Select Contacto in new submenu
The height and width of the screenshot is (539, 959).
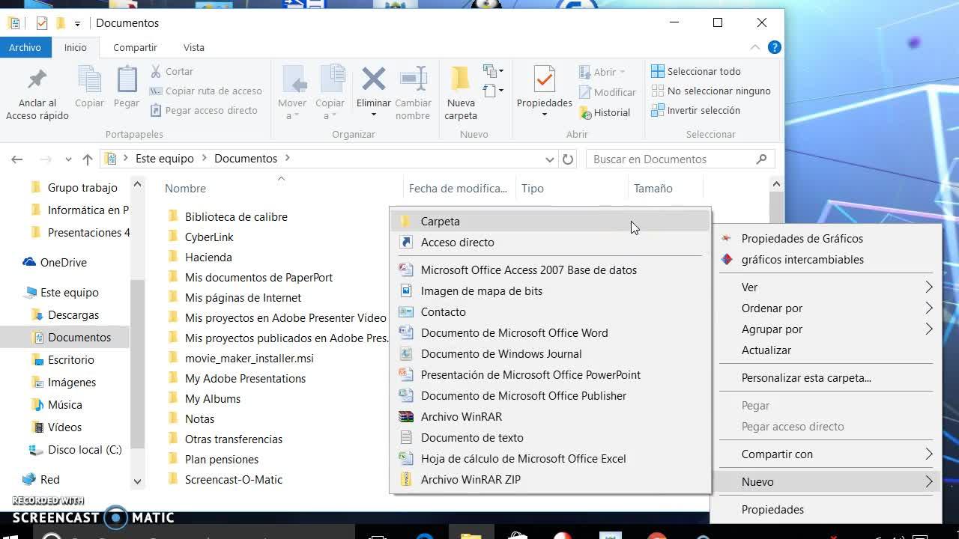coord(550,311)
